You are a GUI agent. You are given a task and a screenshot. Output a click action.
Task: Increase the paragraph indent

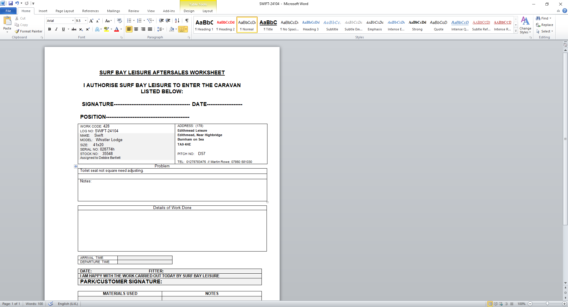[168, 21]
